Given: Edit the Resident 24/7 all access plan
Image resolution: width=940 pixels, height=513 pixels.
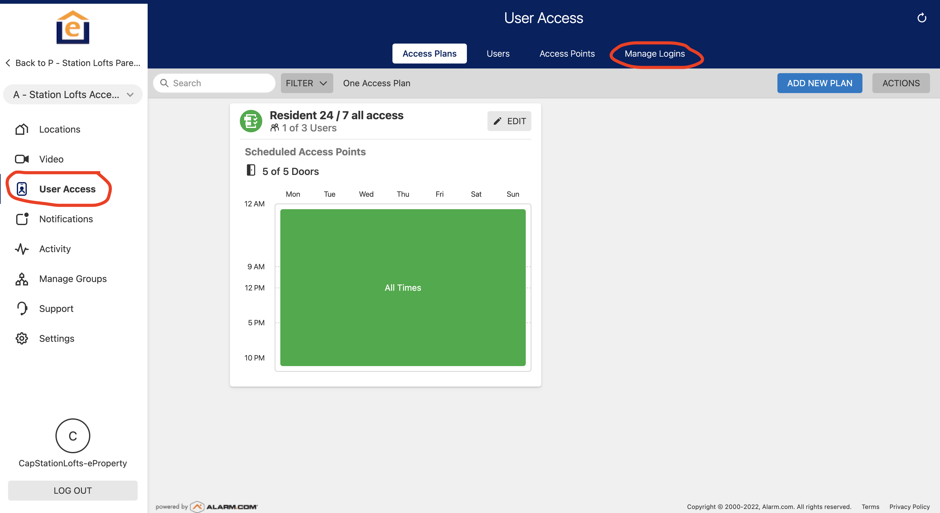Looking at the screenshot, I should pyautogui.click(x=509, y=121).
